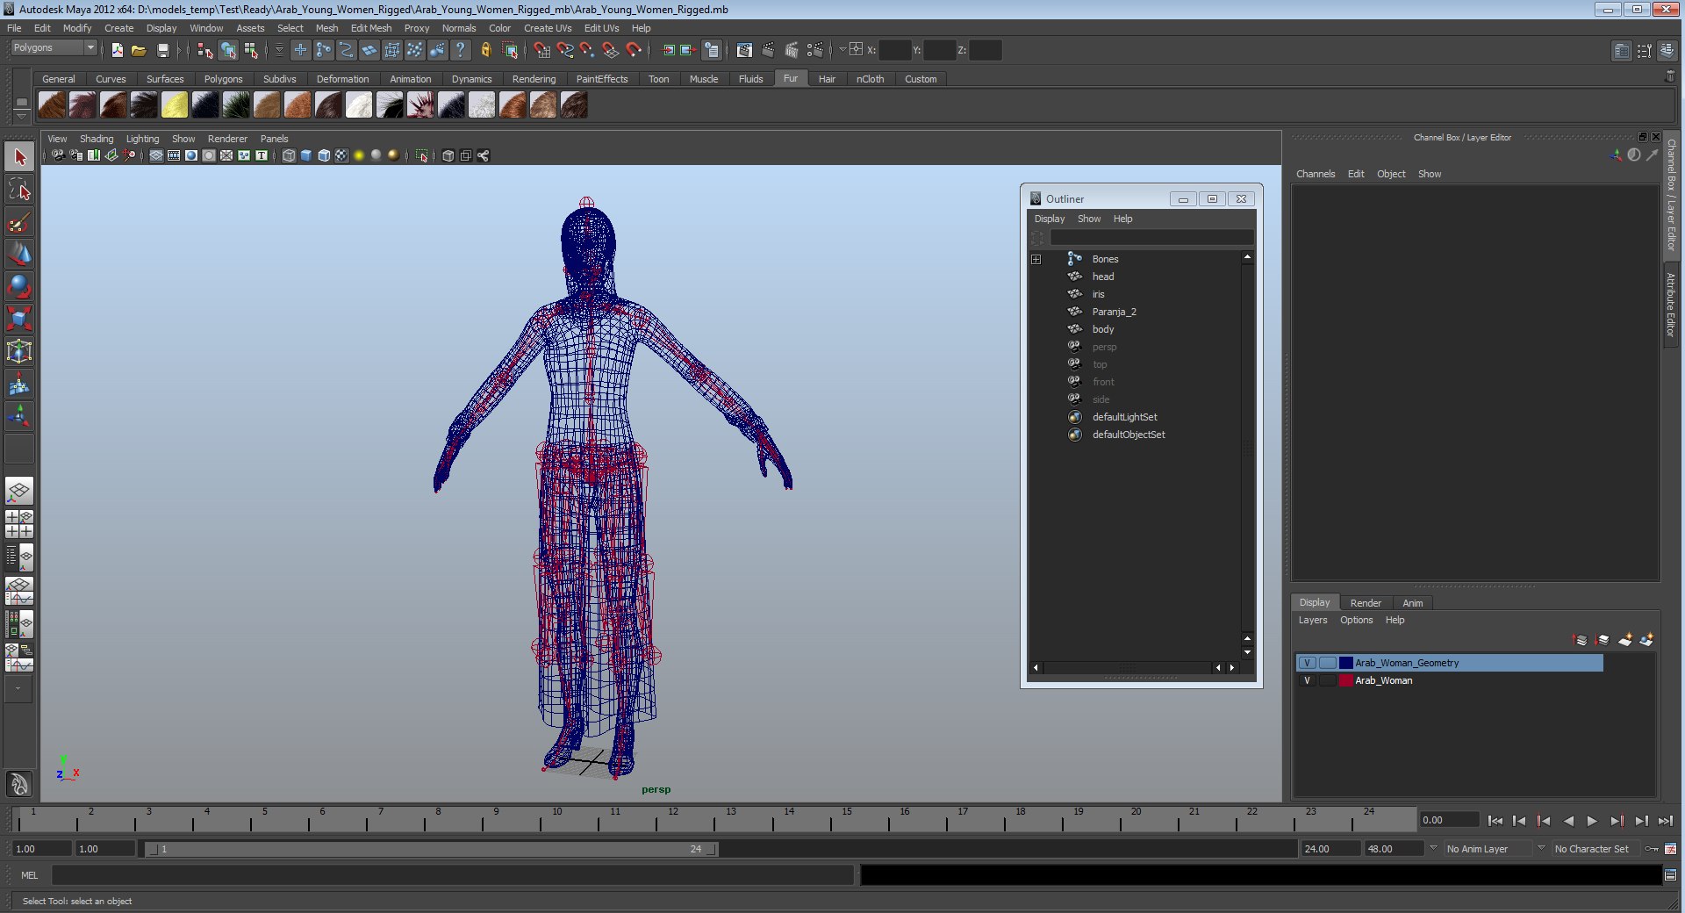Click the yellow Duckling fur preset
The width and height of the screenshot is (1685, 913).
pyautogui.click(x=175, y=105)
